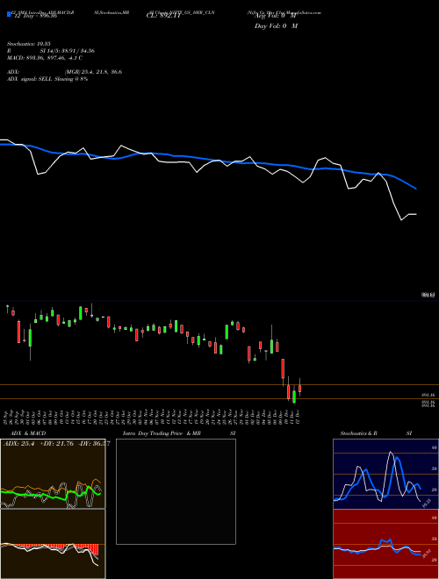
Task: Select the 12 Day SMA value text
Action: click(35, 17)
